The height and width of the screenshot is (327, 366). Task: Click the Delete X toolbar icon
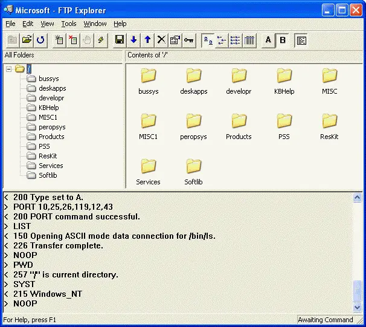click(161, 40)
